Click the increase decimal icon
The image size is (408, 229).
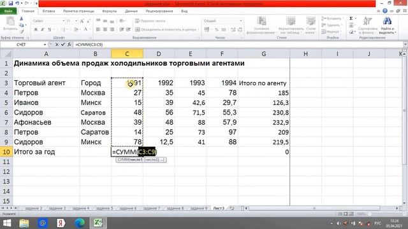(233, 30)
